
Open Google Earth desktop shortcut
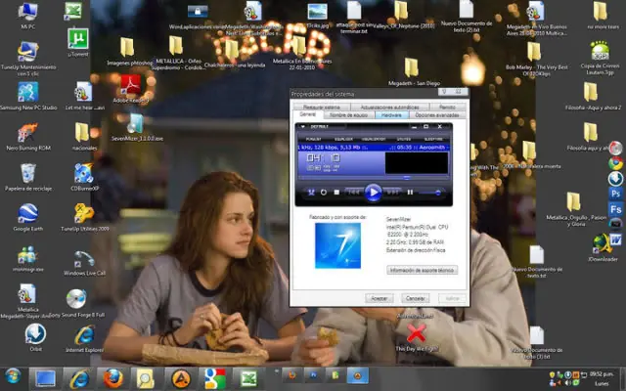(28, 213)
